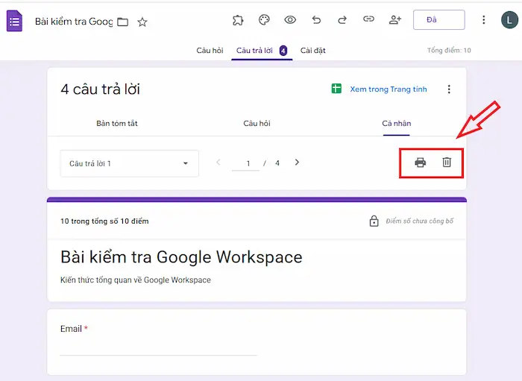Print the current response
This screenshot has width=522, height=381.
[x=421, y=163]
